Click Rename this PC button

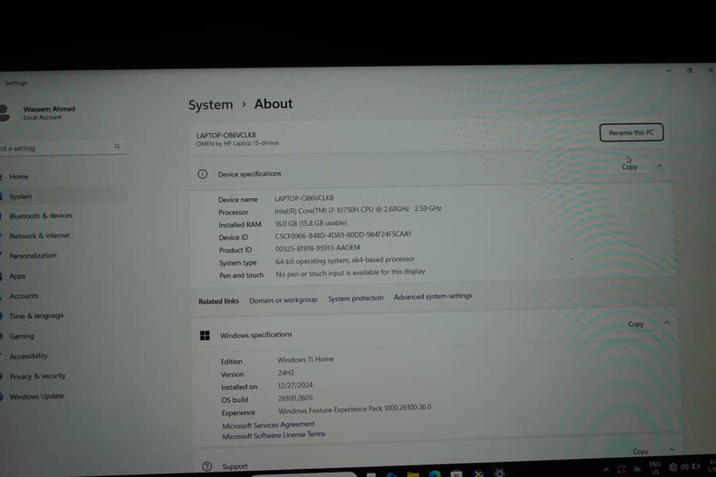click(x=631, y=133)
